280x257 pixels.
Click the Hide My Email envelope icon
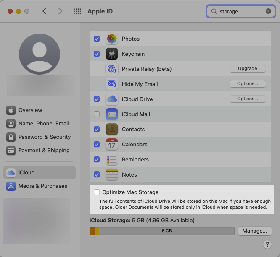pos(112,84)
